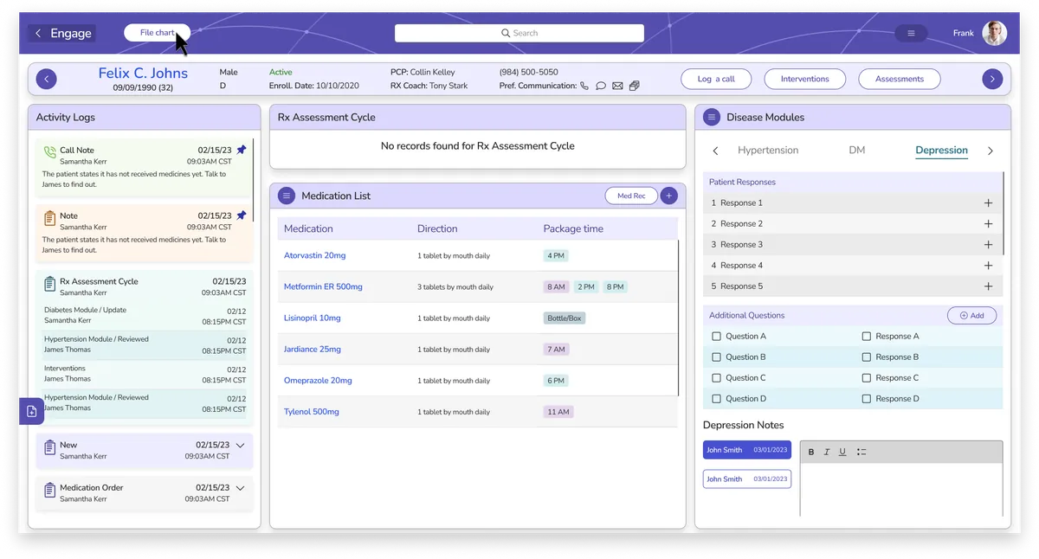Click the floating add-document button
Image resolution: width=1039 pixels, height=559 pixels.
[x=31, y=411]
